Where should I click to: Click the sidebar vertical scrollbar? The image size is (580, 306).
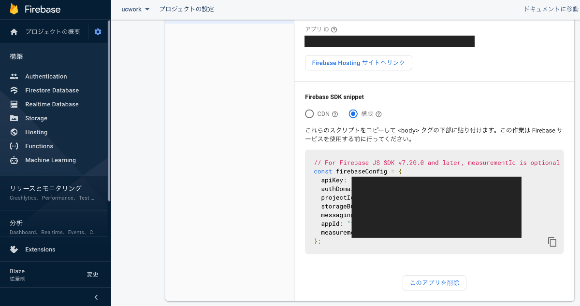coord(109,111)
